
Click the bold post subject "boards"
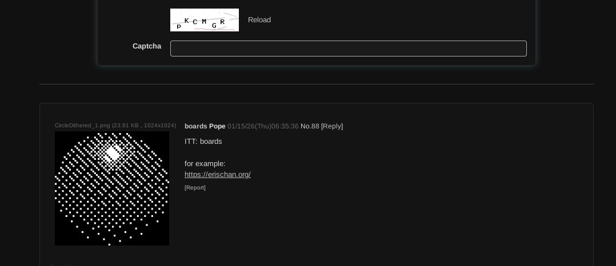(x=195, y=126)
